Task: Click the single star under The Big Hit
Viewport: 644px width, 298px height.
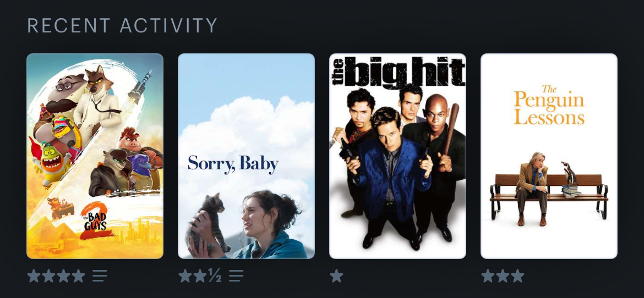Action: 336,276
